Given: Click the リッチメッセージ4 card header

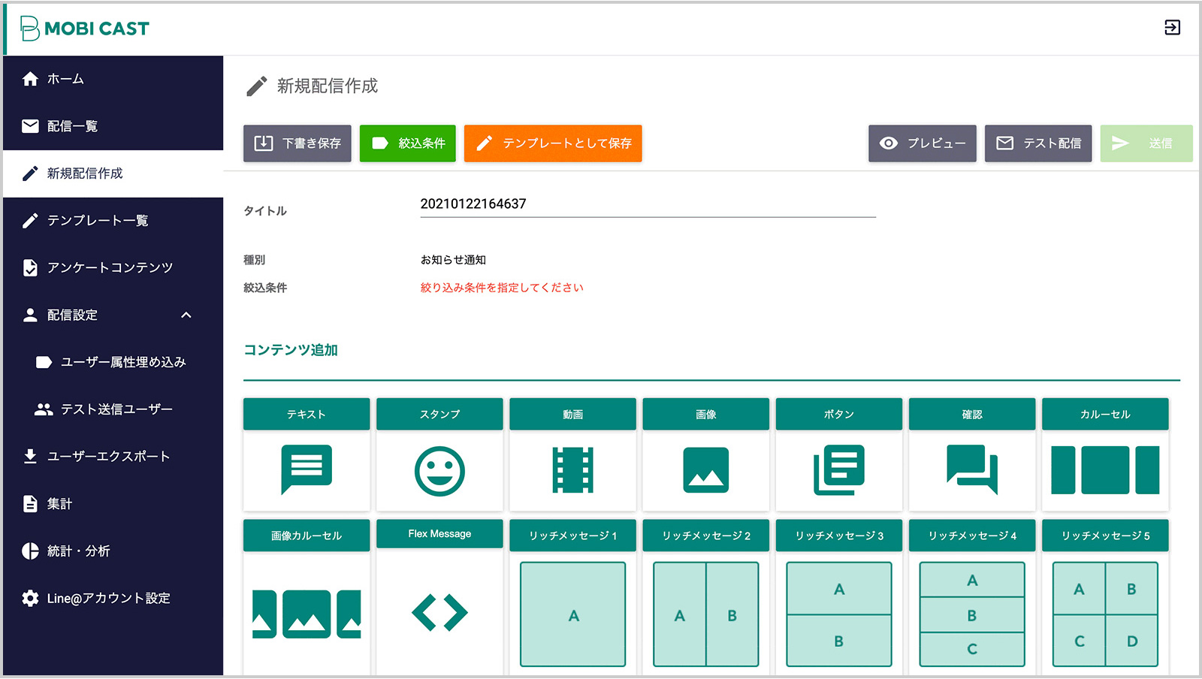Looking at the screenshot, I should (972, 536).
